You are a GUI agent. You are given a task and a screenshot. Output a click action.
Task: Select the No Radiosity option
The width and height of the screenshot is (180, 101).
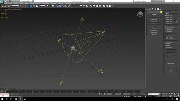click(x=165, y=47)
